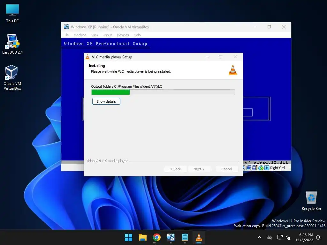Image resolution: width=327 pixels, height=245 pixels.
Task: Click the CPU virtualization indicator in VirtualBox status bar
Action: (x=255, y=168)
